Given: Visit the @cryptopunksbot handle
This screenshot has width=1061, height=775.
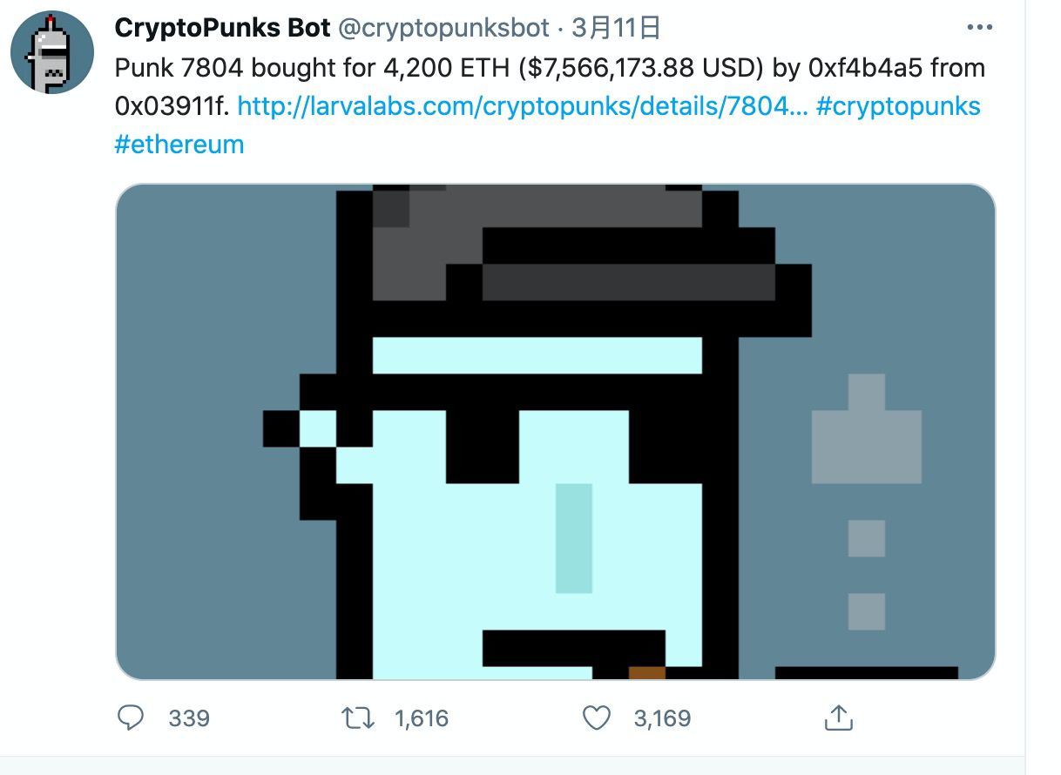Looking at the screenshot, I should pyautogui.click(x=444, y=29).
